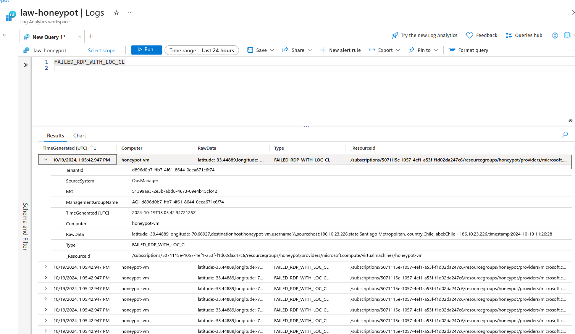The image size is (575, 334).
Task: Open the settings gear icon
Action: [555, 35]
